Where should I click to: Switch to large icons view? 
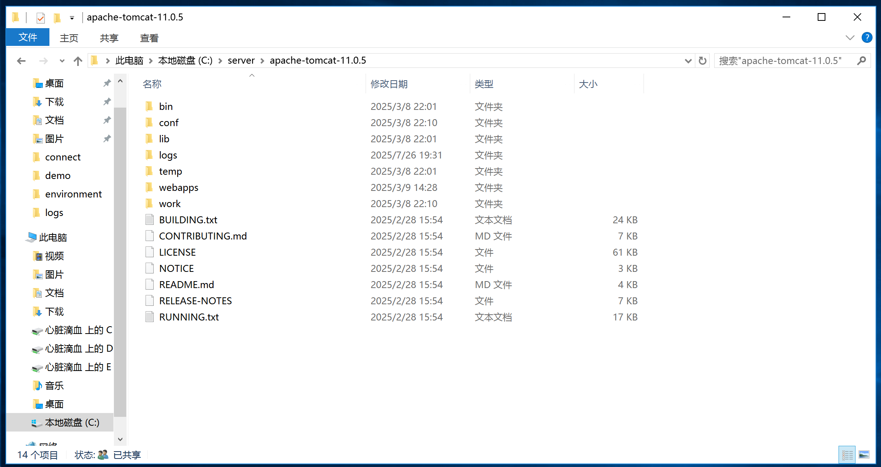pos(864,455)
